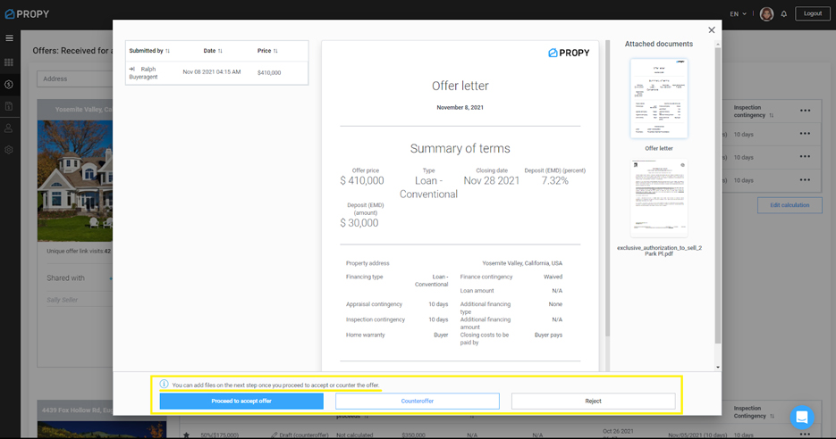This screenshot has height=439, width=836.
Task: Sort offers by Submitted by column
Action: (149, 51)
